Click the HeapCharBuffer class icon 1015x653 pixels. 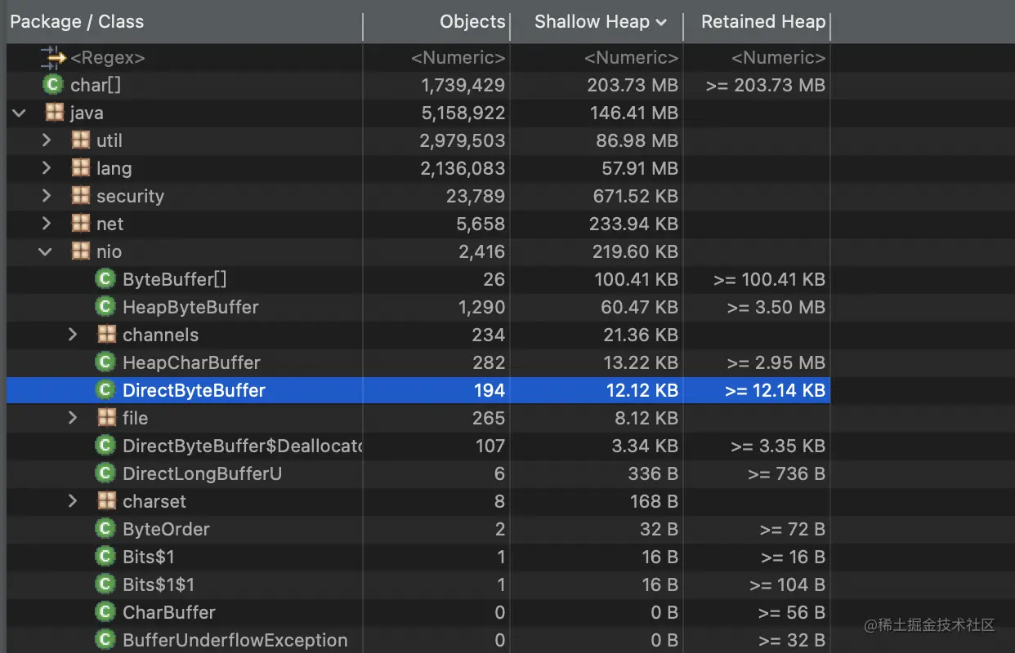point(105,362)
